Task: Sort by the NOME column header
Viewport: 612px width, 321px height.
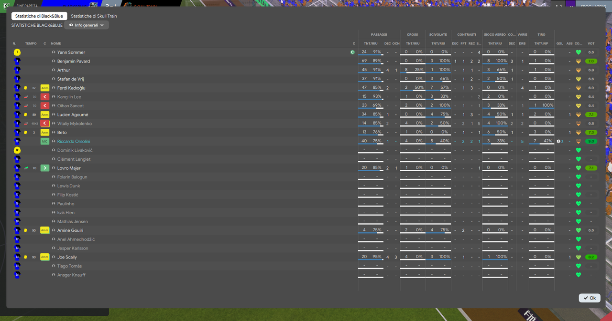Action: pyautogui.click(x=56, y=43)
